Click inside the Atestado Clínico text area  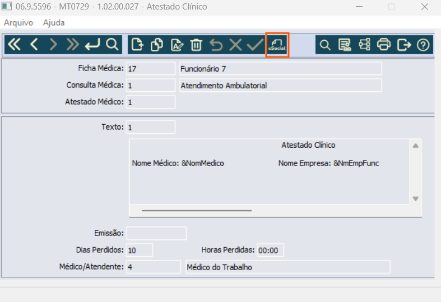[x=269, y=172]
